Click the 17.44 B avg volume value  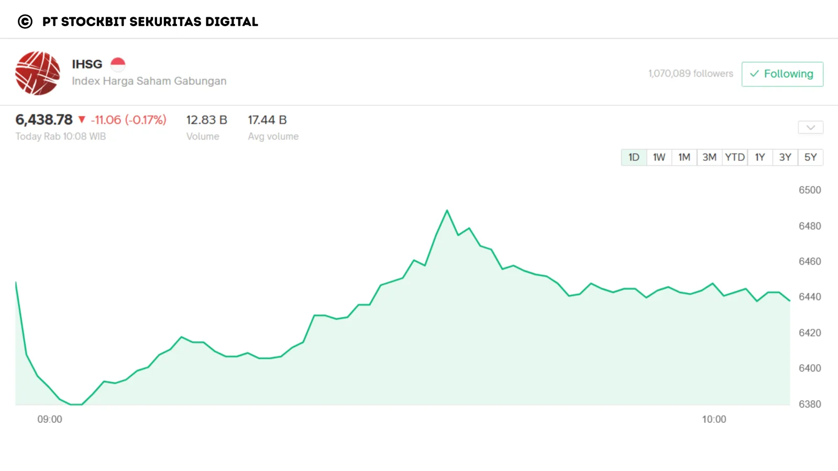click(267, 120)
